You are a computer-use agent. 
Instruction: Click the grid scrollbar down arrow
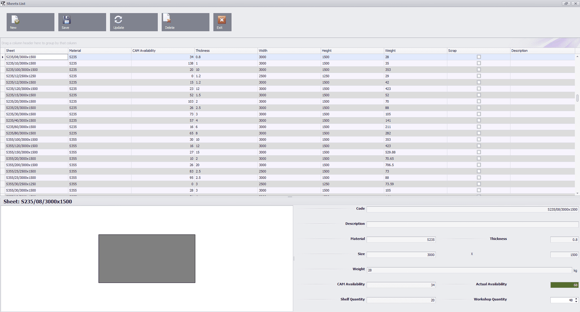(577, 194)
